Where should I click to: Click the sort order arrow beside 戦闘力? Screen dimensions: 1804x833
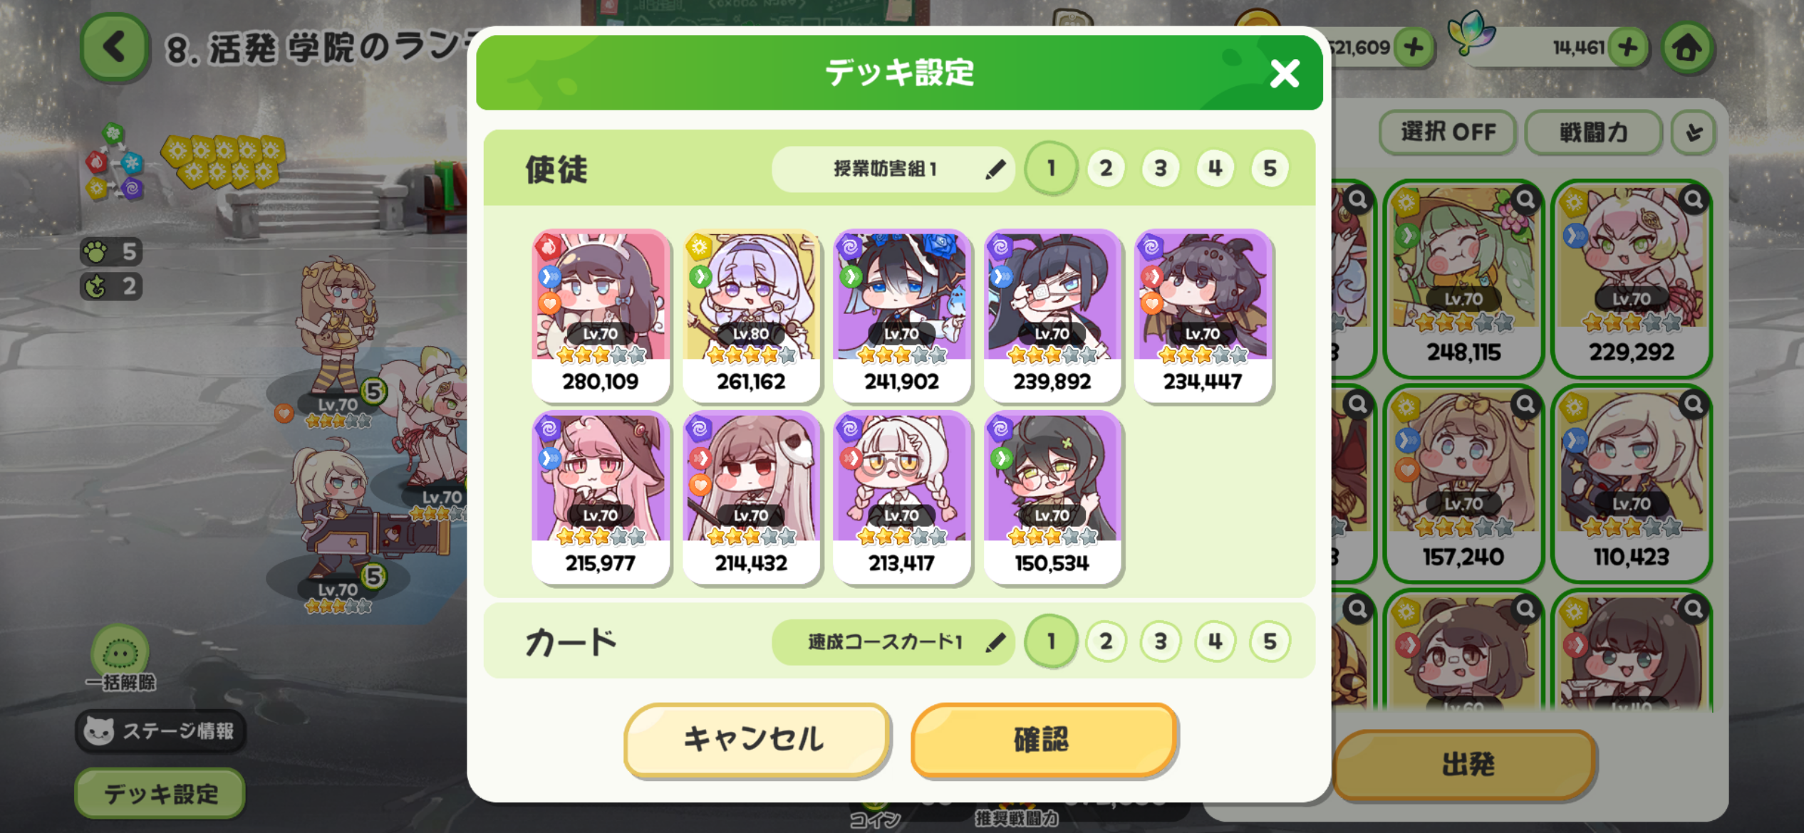1694,132
